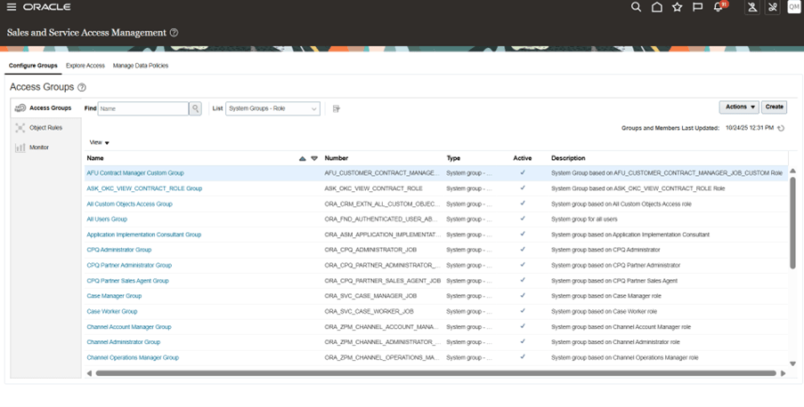804x407 pixels.
Task: Open the hamburger navigation menu
Action: [x=11, y=7]
